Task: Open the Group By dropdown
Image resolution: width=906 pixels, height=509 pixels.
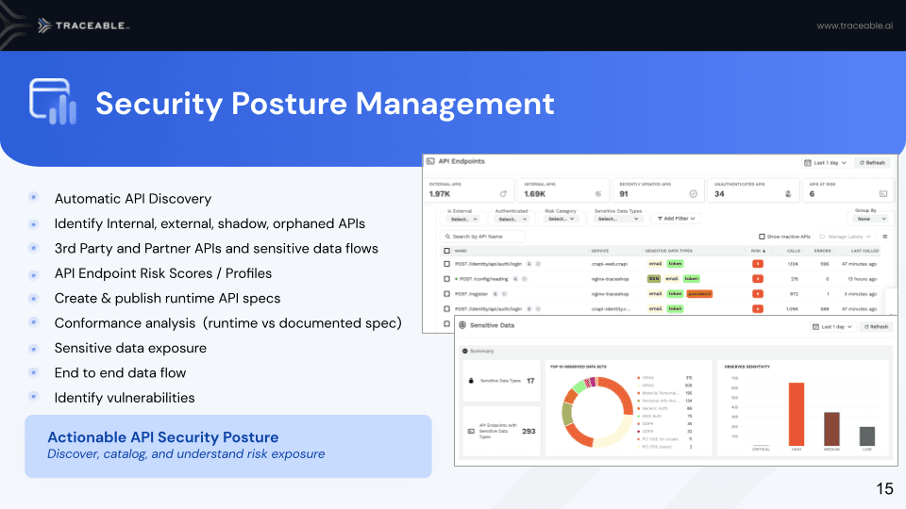Action: [869, 219]
